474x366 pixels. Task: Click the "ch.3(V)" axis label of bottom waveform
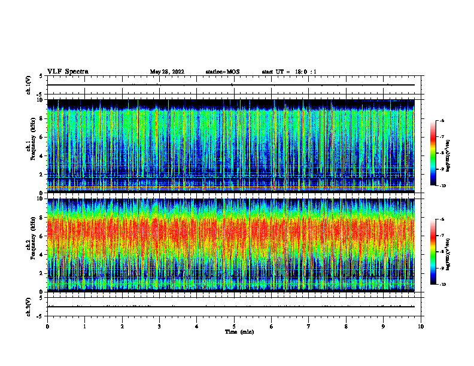pyautogui.click(x=28, y=307)
